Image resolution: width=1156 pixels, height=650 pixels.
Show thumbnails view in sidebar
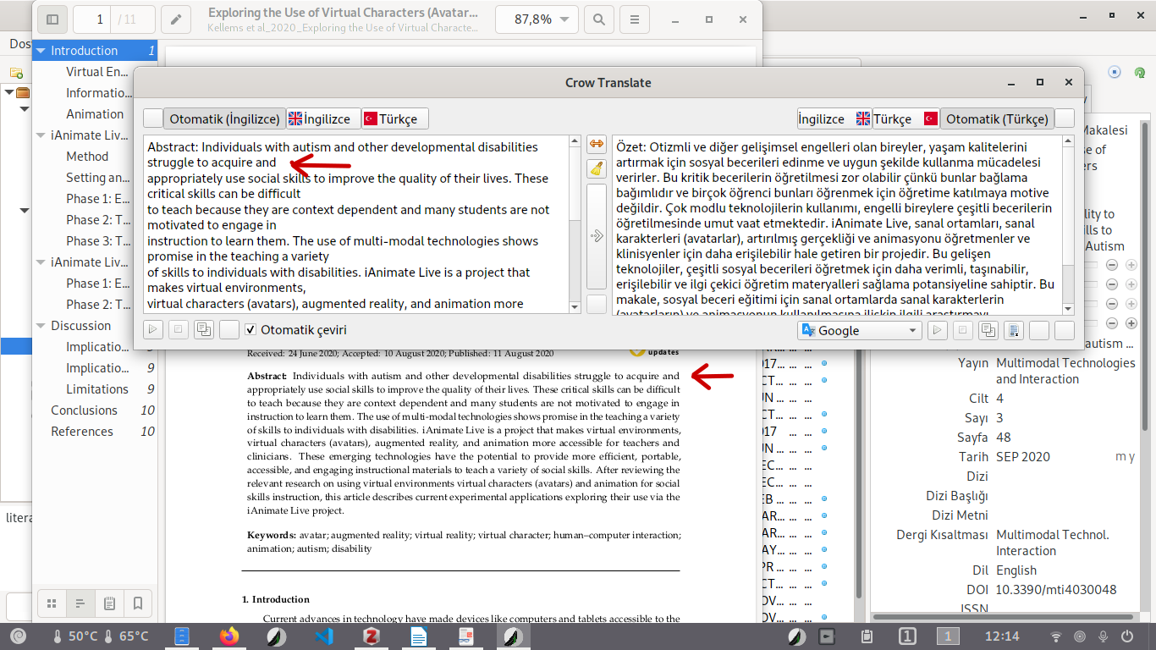(52, 603)
